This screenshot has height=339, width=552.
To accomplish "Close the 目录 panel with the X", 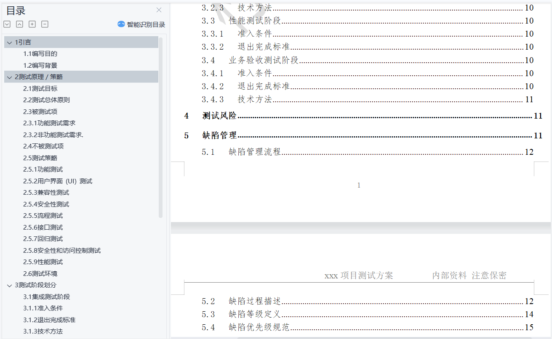I will [x=159, y=10].
